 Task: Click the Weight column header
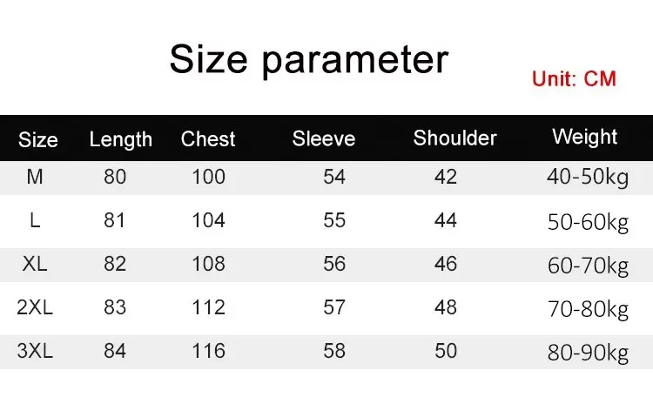[584, 137]
